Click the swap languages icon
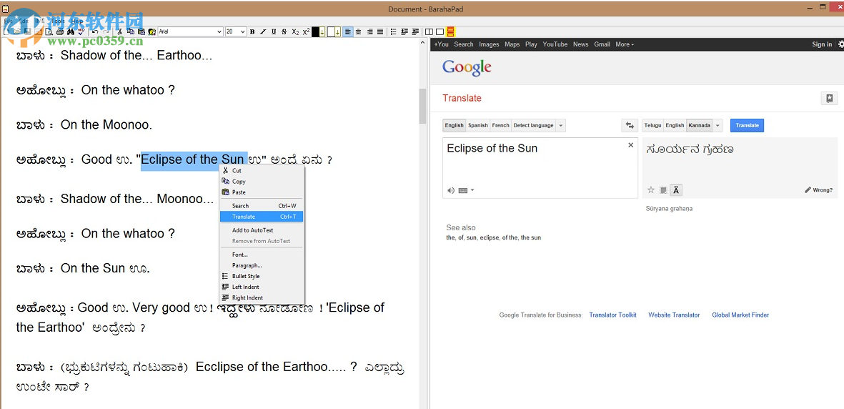Viewport: 844px width, 409px height. (630, 125)
